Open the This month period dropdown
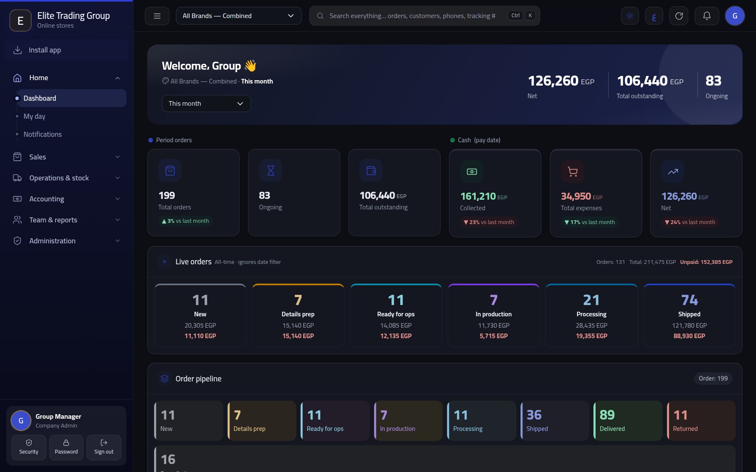 (206, 104)
